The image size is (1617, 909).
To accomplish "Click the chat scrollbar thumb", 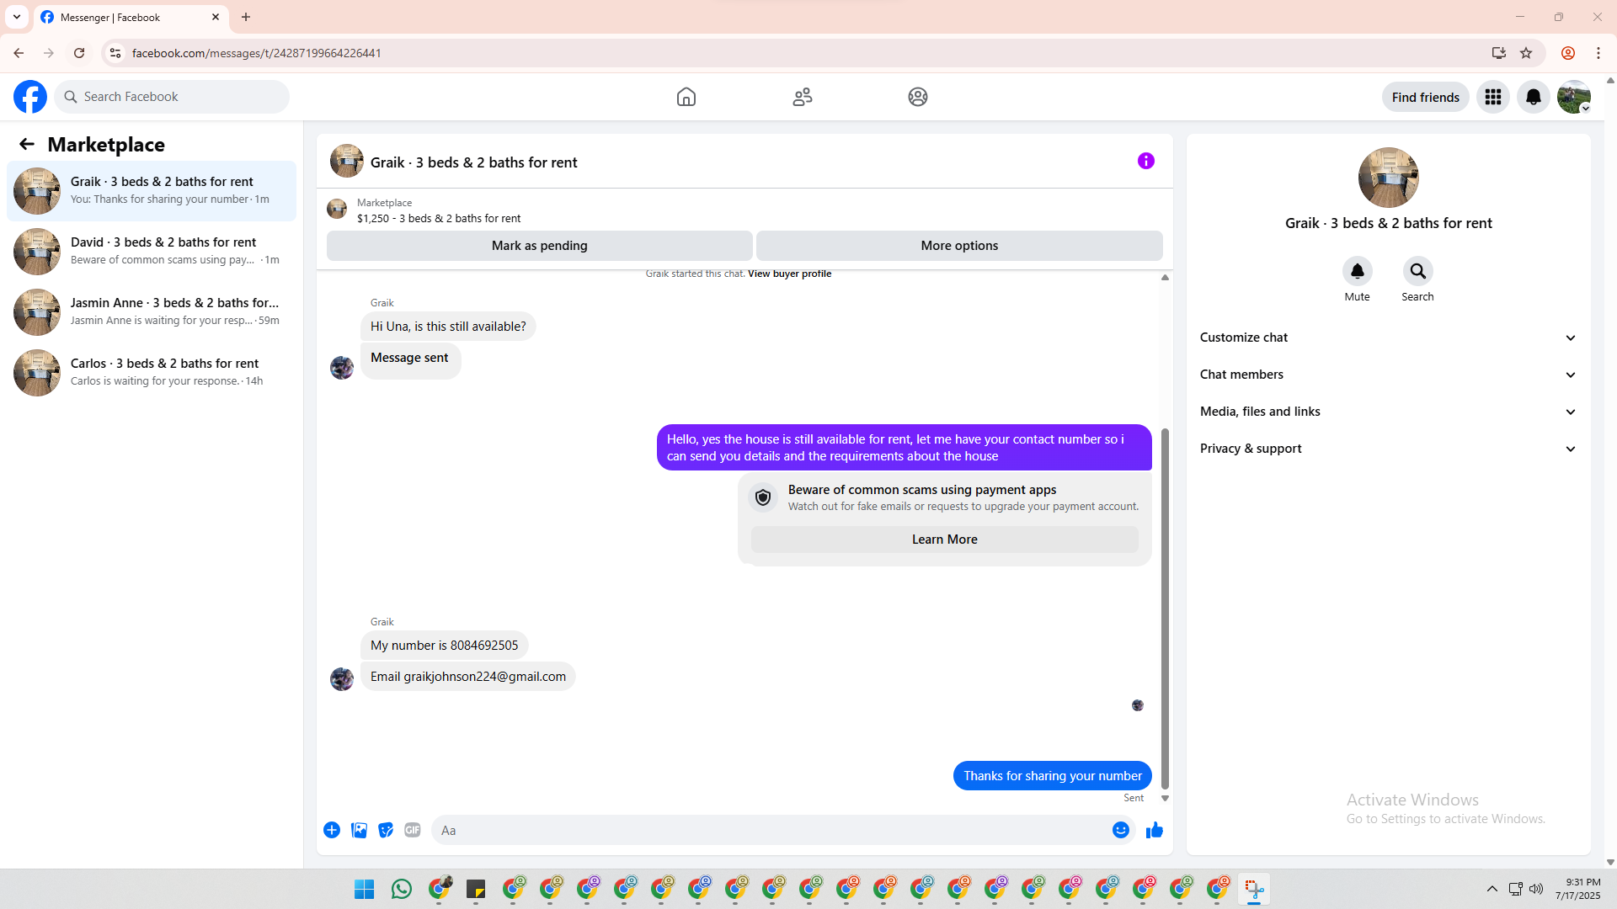I will click(x=1165, y=609).
